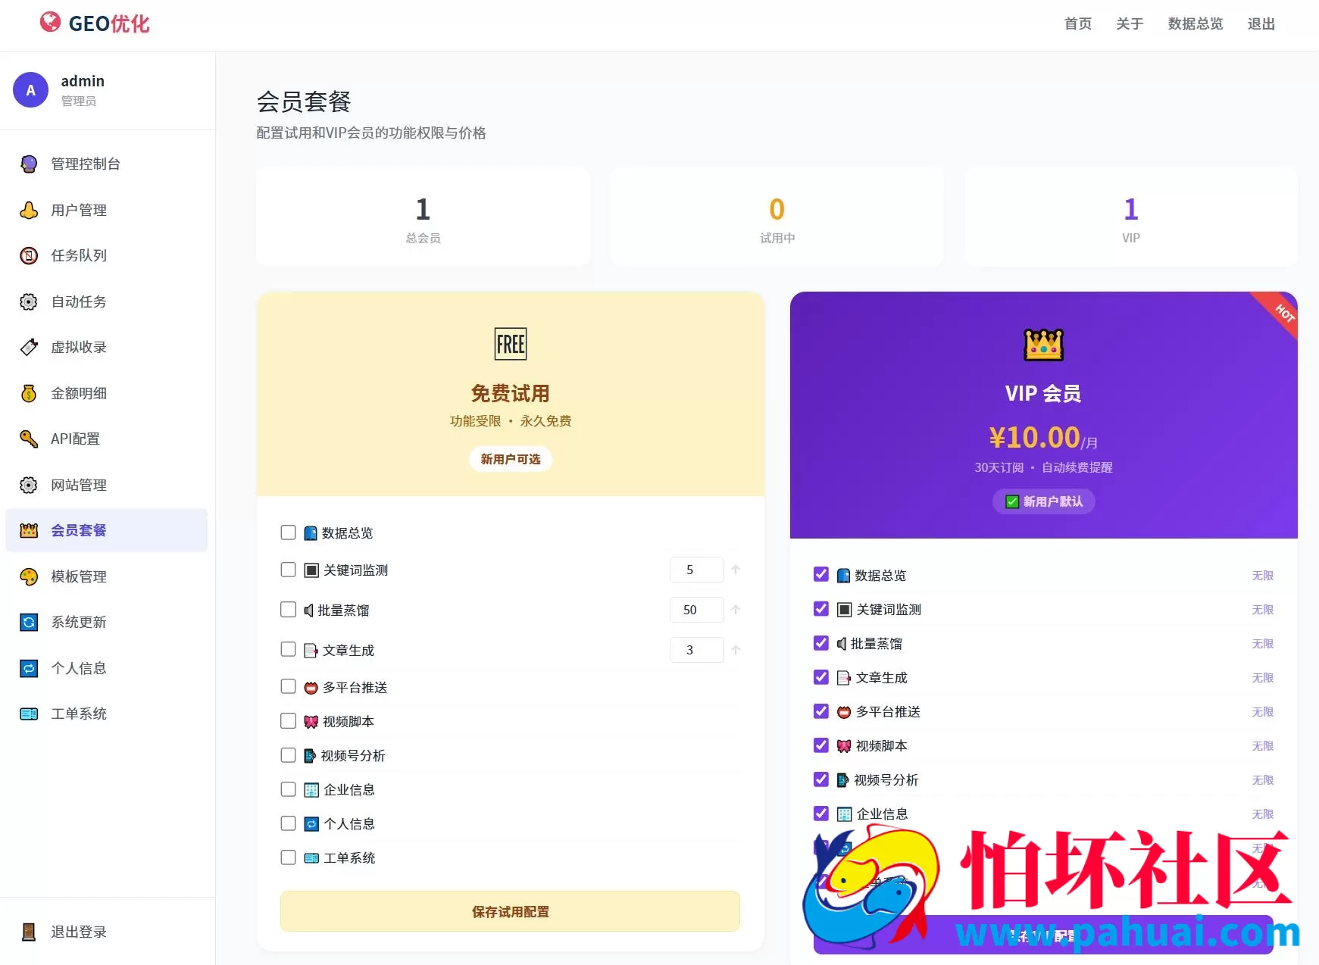Click the admin avatar circle
The width and height of the screenshot is (1319, 965).
tap(30, 90)
